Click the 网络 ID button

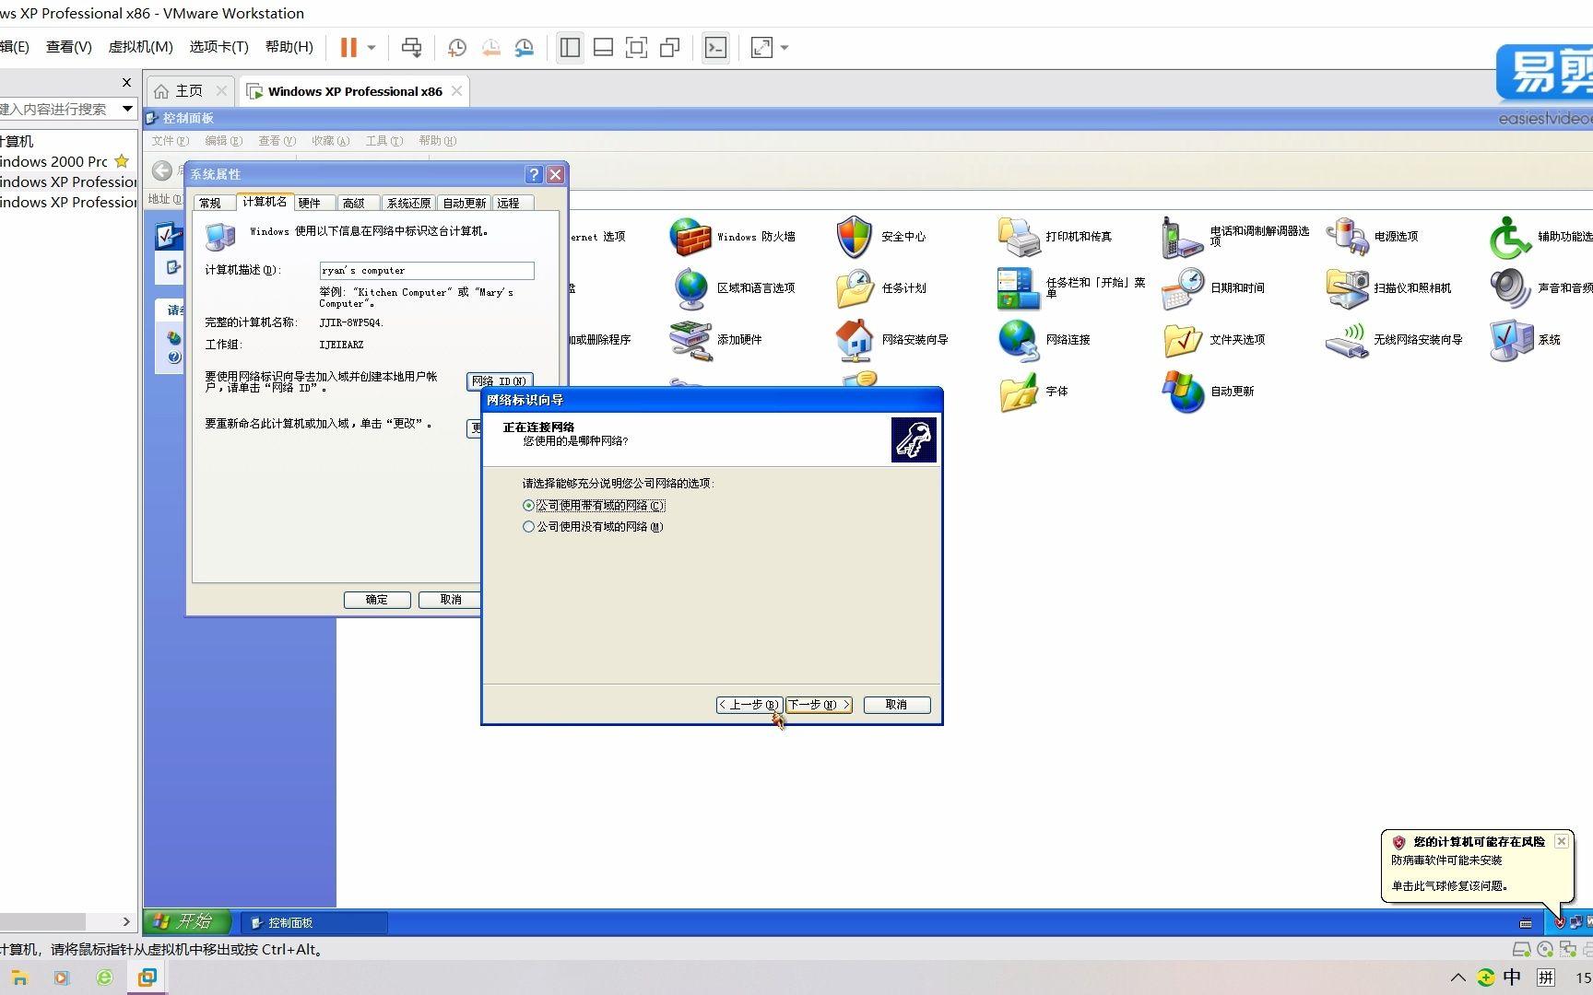tap(500, 380)
